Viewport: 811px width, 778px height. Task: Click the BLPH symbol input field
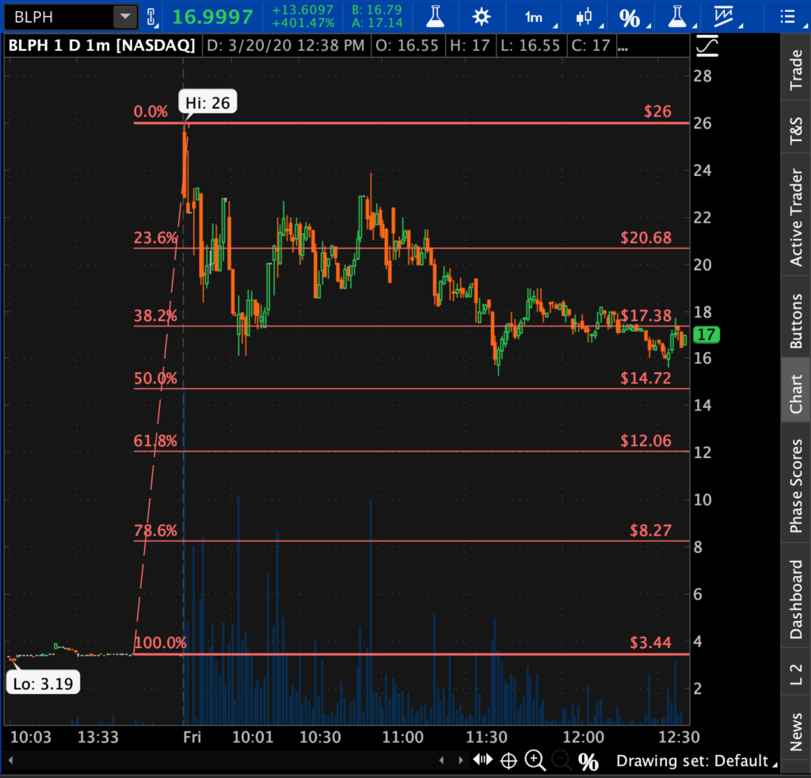click(59, 17)
